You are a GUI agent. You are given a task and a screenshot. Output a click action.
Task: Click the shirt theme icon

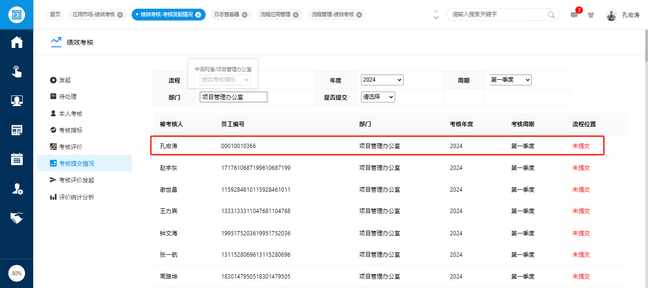591,15
